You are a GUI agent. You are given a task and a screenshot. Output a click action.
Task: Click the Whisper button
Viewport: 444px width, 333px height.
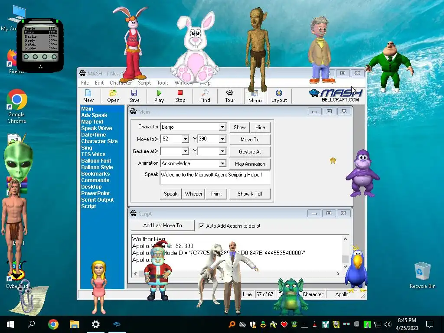193,194
